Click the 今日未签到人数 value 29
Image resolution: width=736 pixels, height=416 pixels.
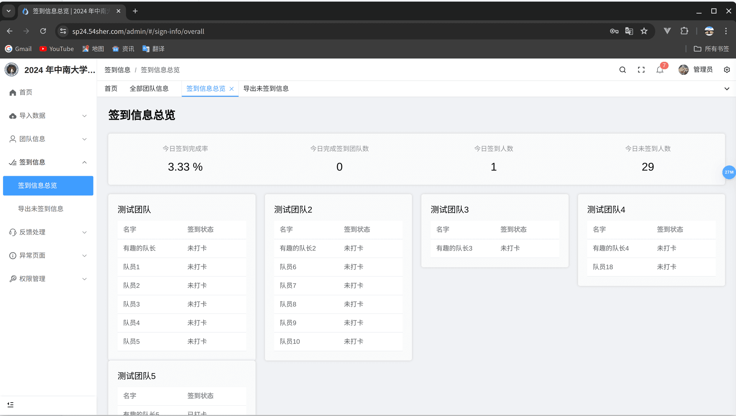click(x=648, y=167)
